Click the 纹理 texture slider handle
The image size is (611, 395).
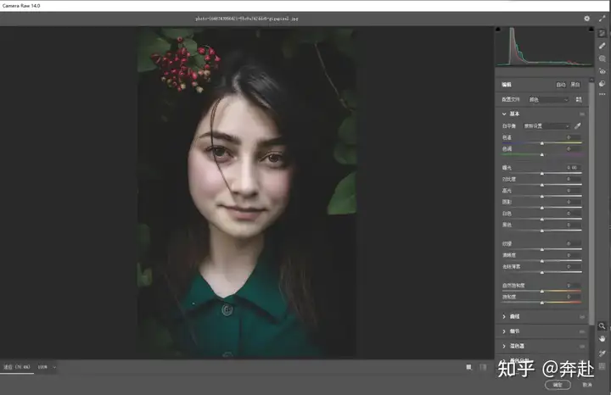[542, 249]
